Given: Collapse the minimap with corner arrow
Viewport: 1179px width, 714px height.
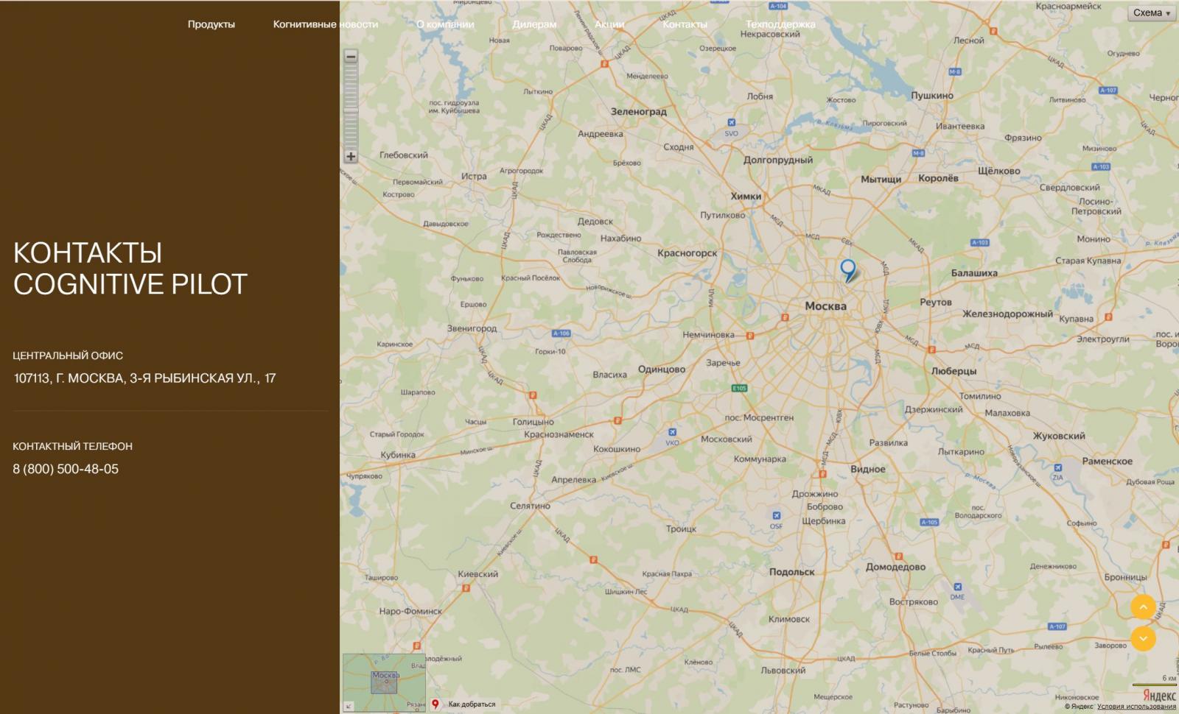Looking at the screenshot, I should pyautogui.click(x=349, y=706).
